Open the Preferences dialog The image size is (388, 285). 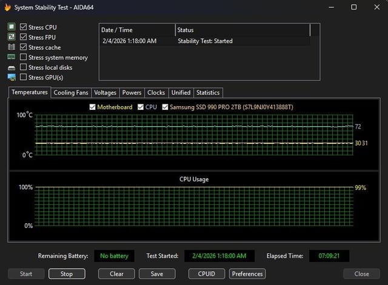[247, 273]
